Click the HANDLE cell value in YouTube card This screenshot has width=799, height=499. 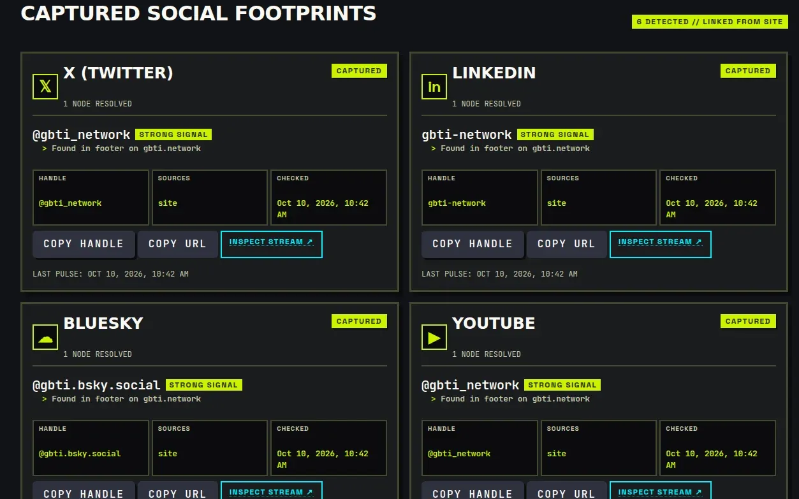pyautogui.click(x=459, y=454)
